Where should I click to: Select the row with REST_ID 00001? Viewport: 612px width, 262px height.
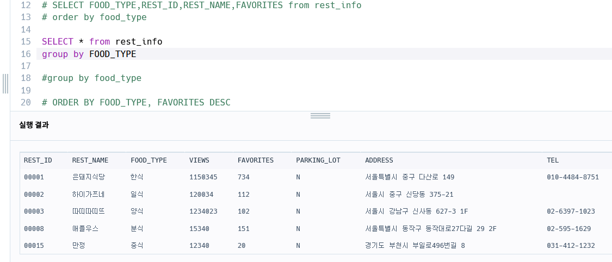coord(316,177)
